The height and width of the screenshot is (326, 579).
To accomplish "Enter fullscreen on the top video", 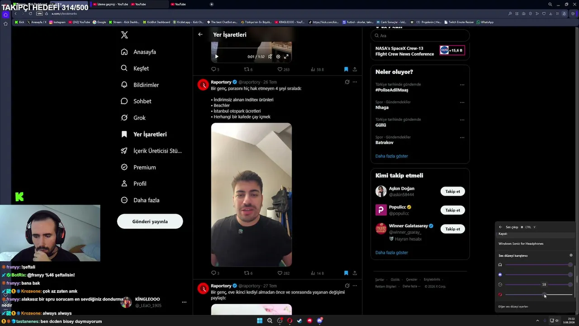I will click(x=286, y=57).
